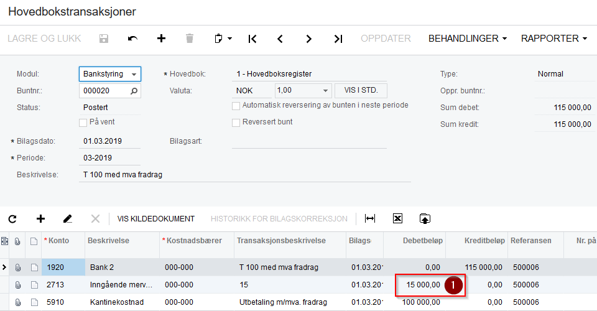Toggle Automatisk reversering av bunten checkbox
Image resolution: width=597 pixels, height=311 pixels.
click(x=236, y=106)
